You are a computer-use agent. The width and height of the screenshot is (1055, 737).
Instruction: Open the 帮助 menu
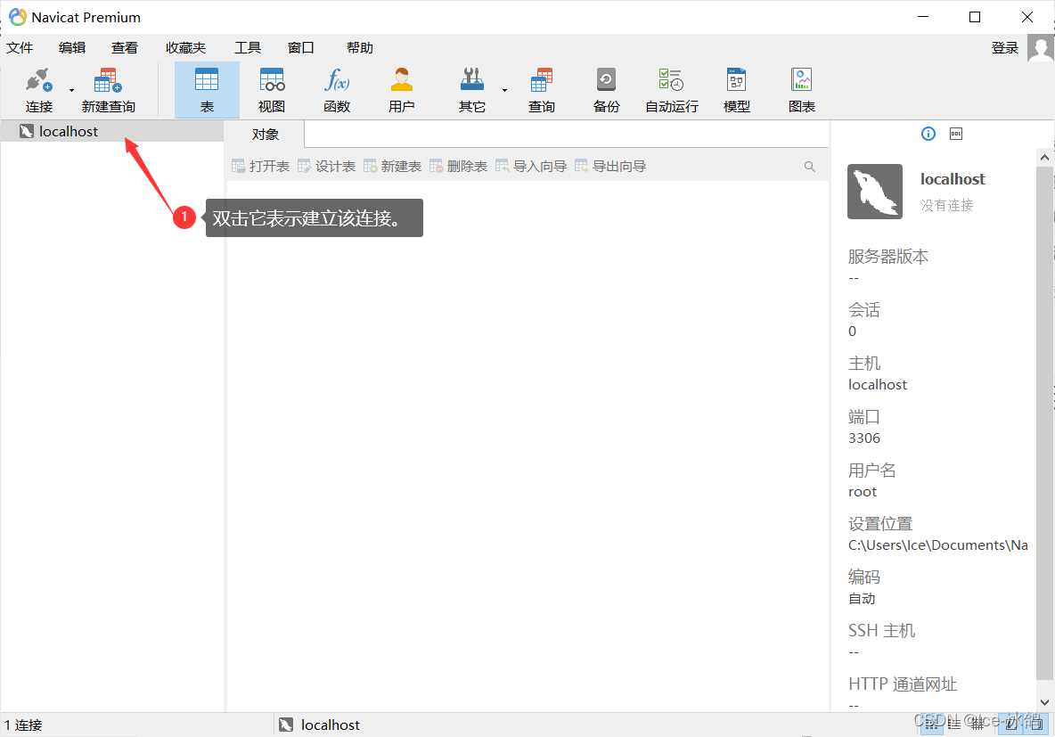[x=359, y=48]
